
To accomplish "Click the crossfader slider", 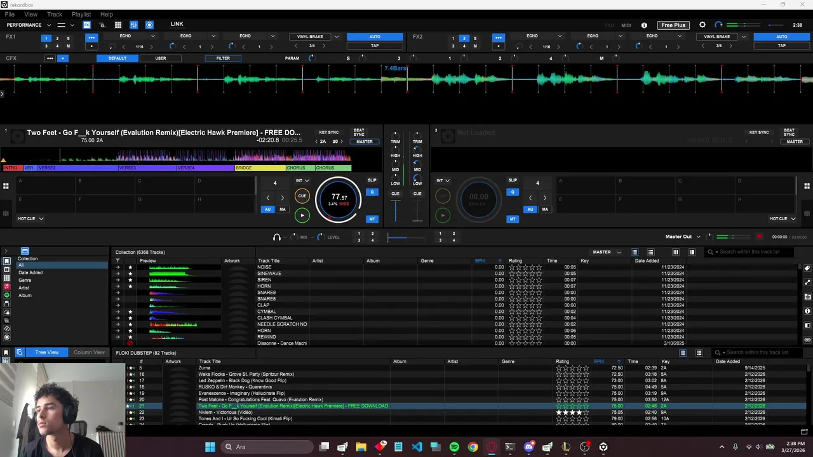I will point(406,237).
